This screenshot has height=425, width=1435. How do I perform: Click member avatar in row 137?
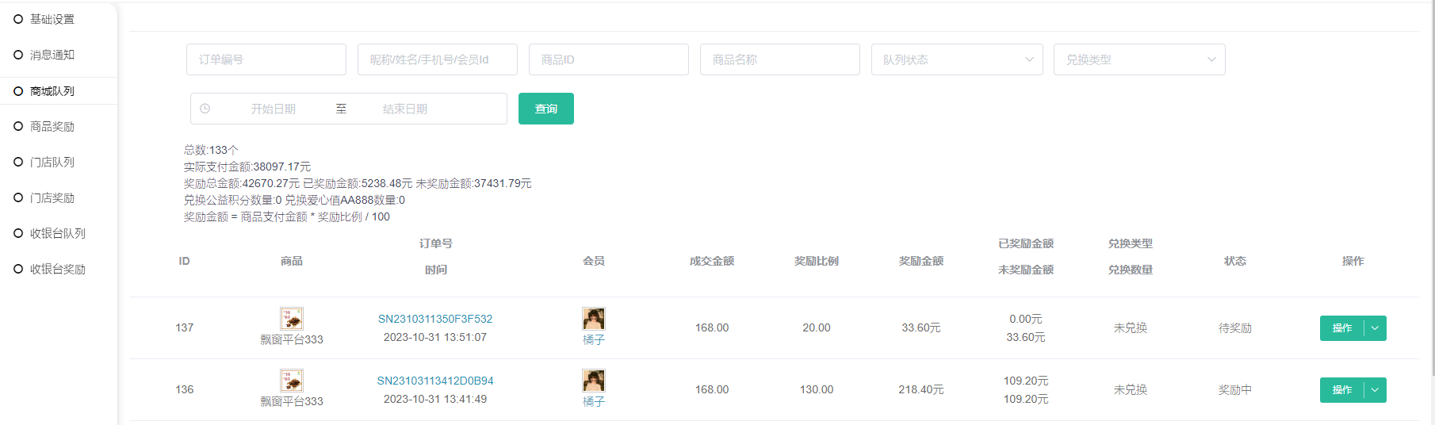coord(593,319)
